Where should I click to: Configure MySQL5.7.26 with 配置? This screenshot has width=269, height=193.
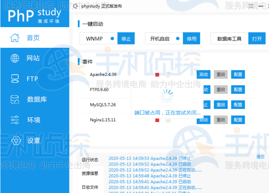tap(238, 105)
